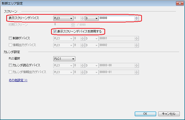Open その他設定 >> link
This screenshot has width=185, height=120.
18,80
